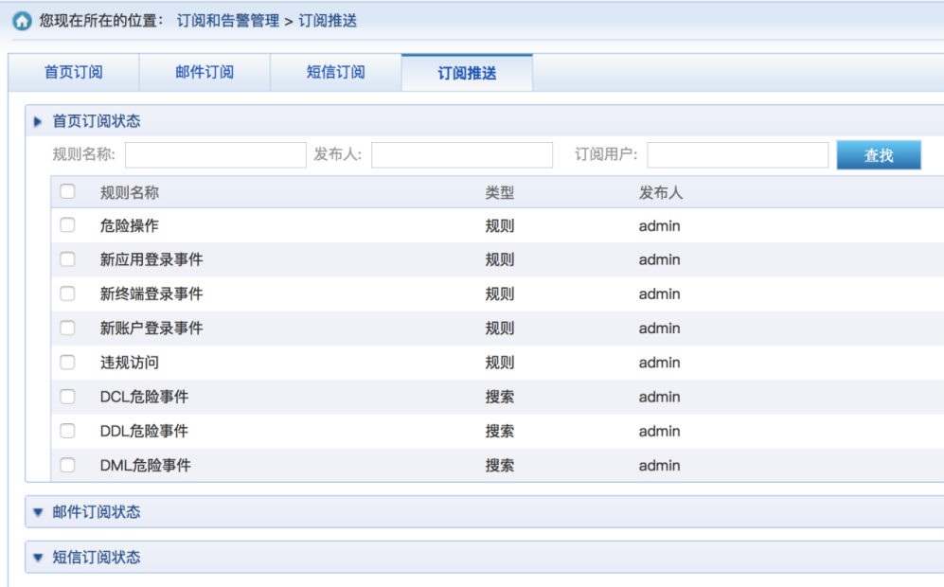
Task: Click the 查找 search button
Action: tap(879, 155)
